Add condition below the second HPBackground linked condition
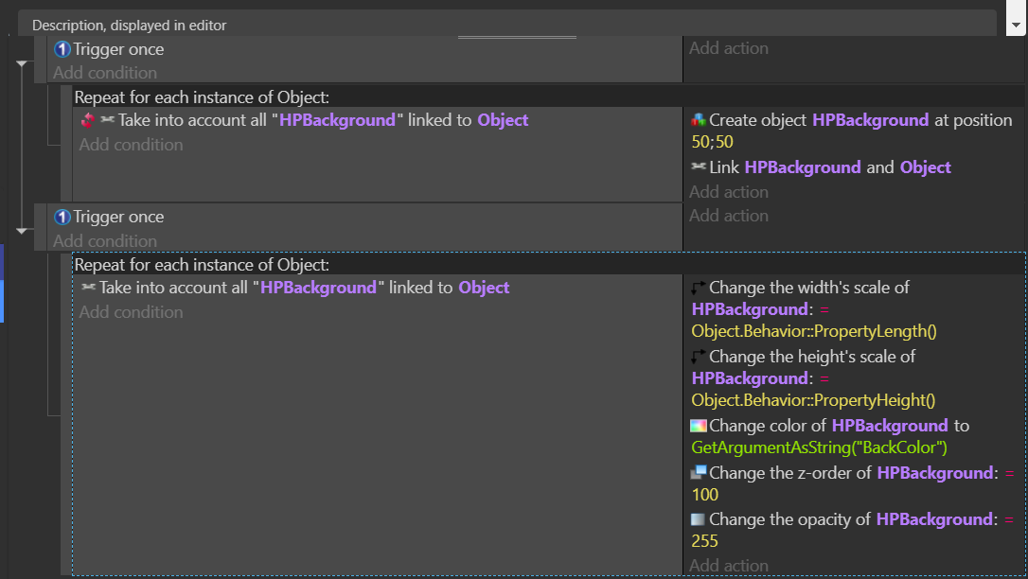Screen dimensions: 1028x579 pos(132,312)
